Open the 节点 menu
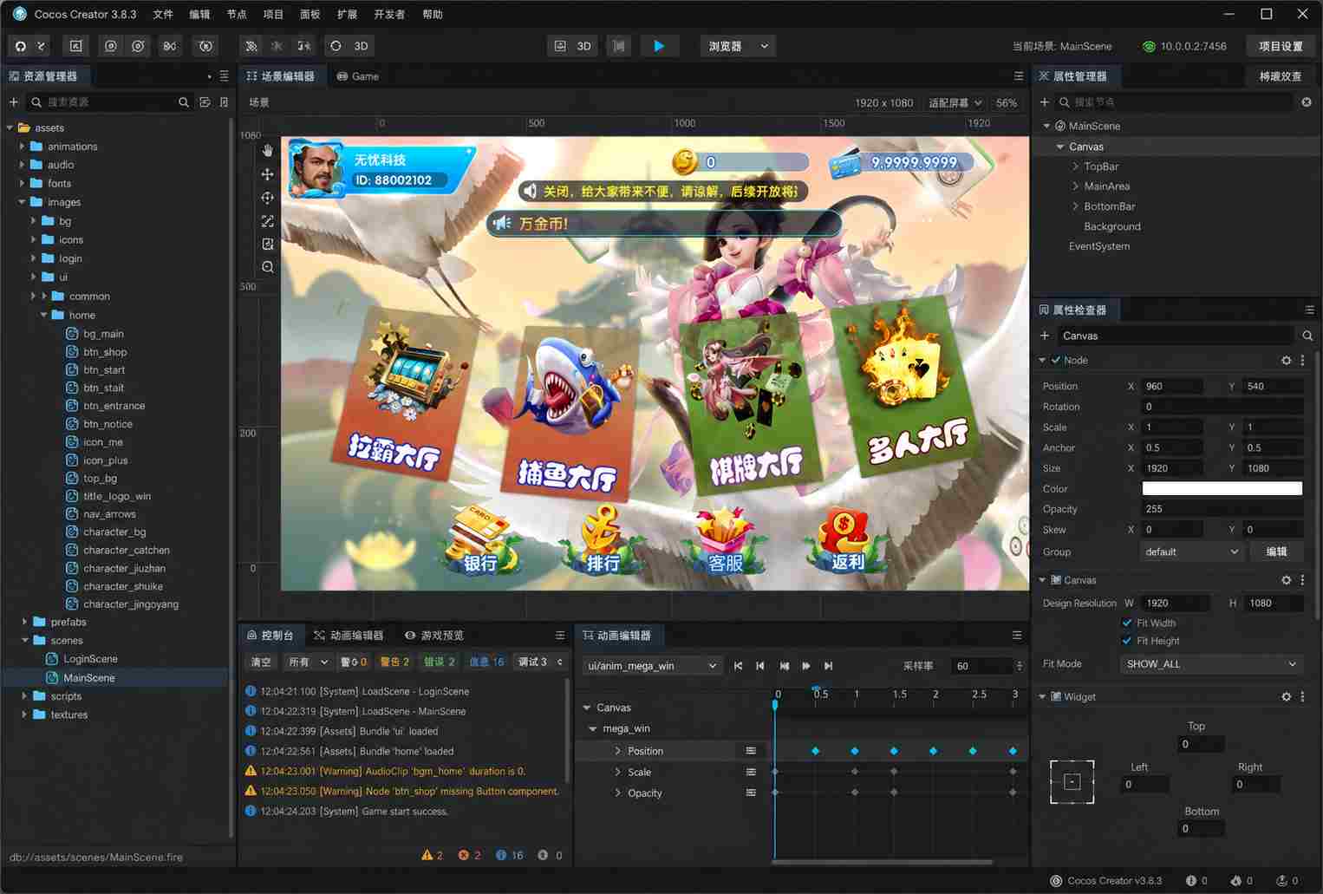The height and width of the screenshot is (894, 1323). click(x=237, y=15)
